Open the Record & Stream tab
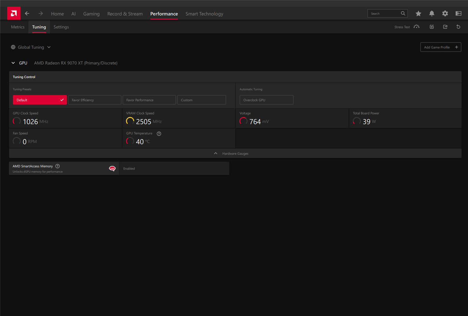 click(x=125, y=14)
